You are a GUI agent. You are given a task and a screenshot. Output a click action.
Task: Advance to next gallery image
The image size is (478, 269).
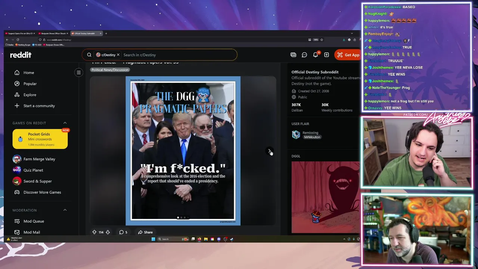coord(270,151)
